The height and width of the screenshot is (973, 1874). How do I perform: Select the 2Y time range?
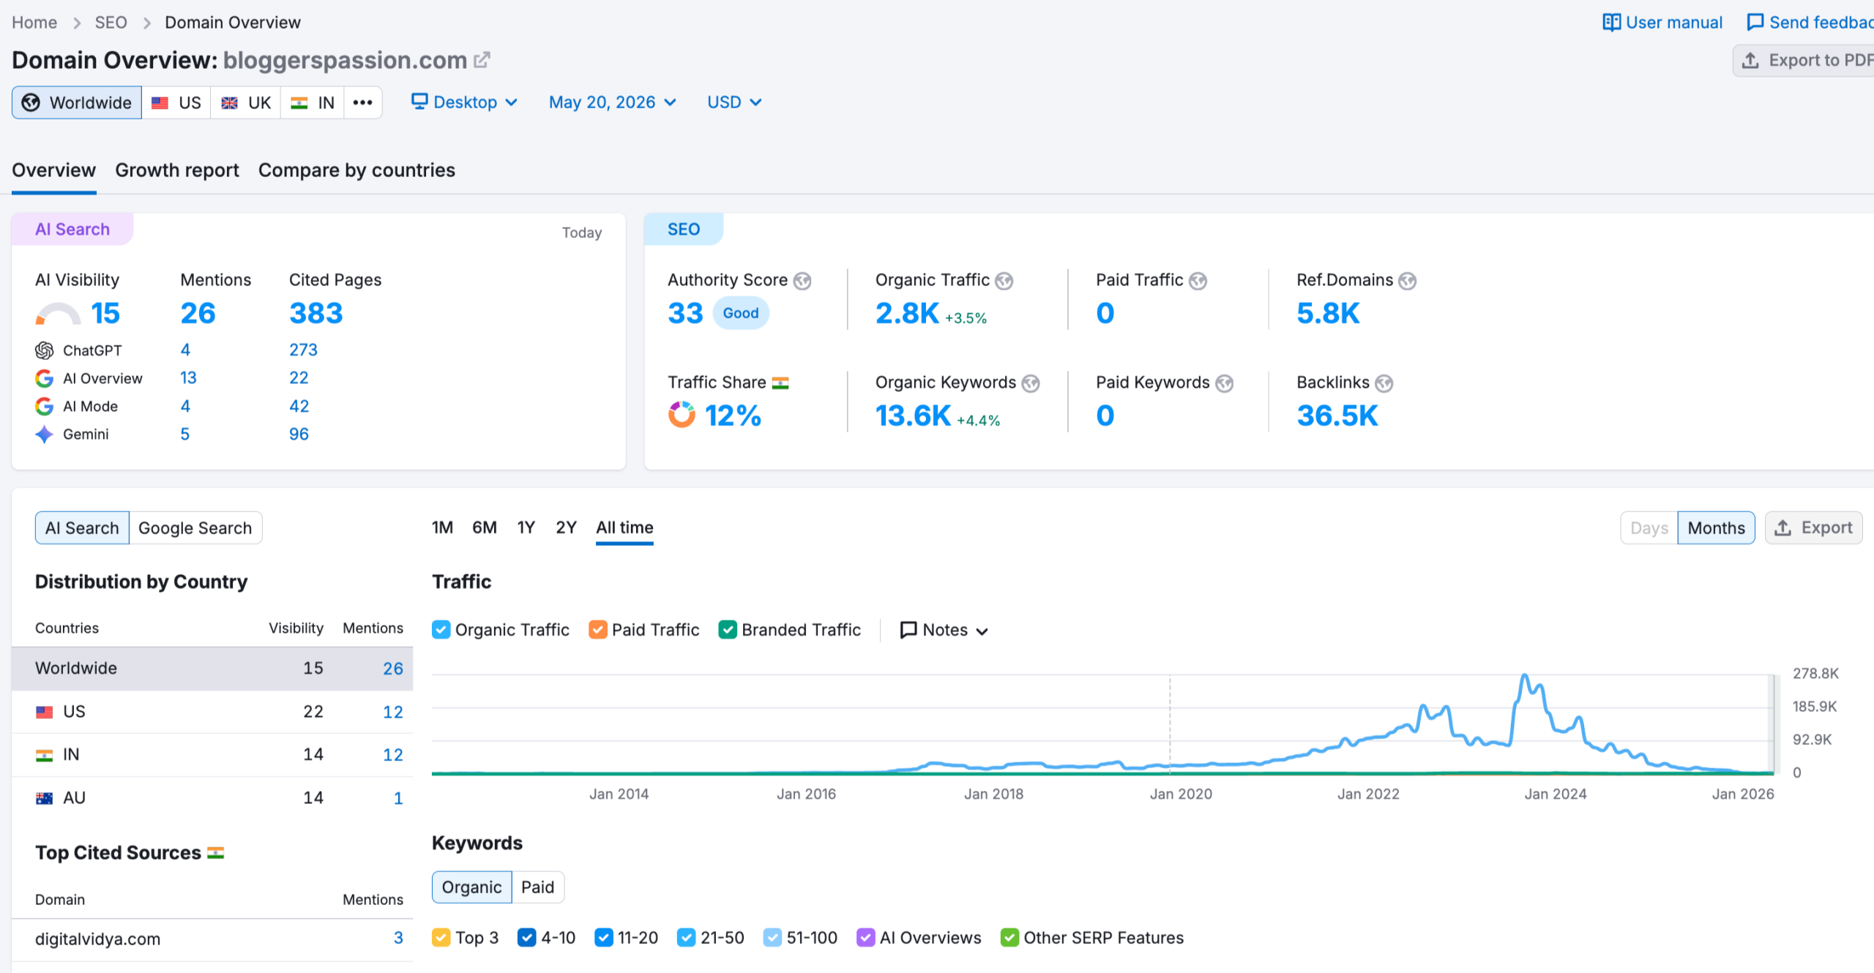(x=566, y=527)
